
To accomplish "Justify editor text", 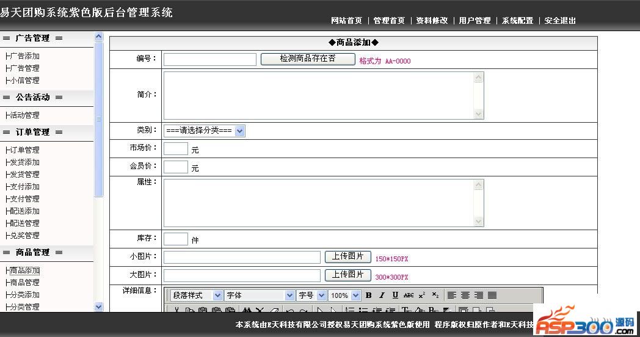I will click(x=492, y=295).
